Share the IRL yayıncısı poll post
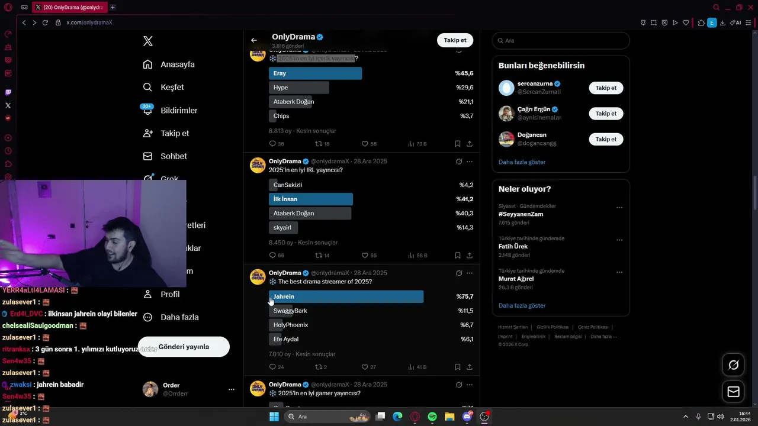Image resolution: width=758 pixels, height=426 pixels. coord(470,256)
